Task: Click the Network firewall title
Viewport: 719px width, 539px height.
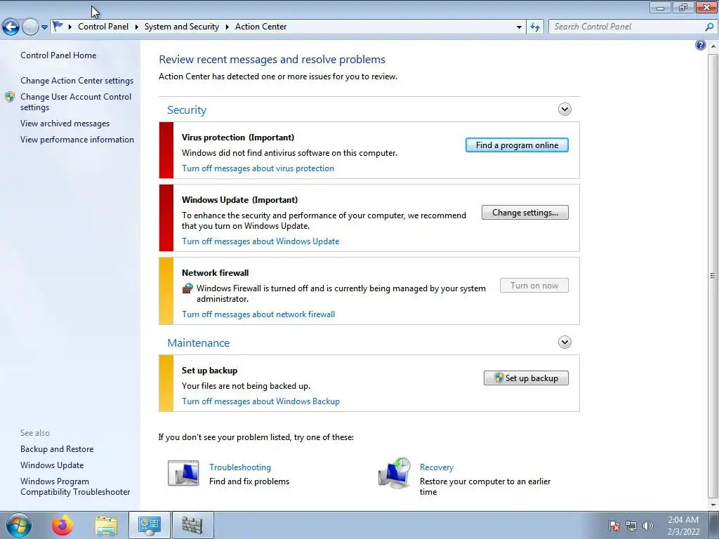Action: pos(215,273)
